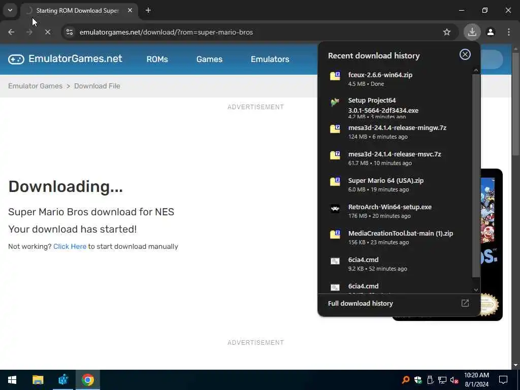The height and width of the screenshot is (390, 520).
Task: Open Windows Security tray icon
Action: pos(418,380)
